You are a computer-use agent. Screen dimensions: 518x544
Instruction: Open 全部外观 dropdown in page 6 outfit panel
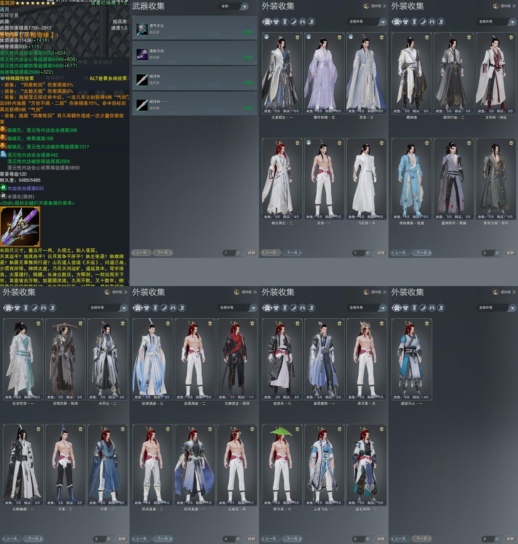tap(497, 308)
